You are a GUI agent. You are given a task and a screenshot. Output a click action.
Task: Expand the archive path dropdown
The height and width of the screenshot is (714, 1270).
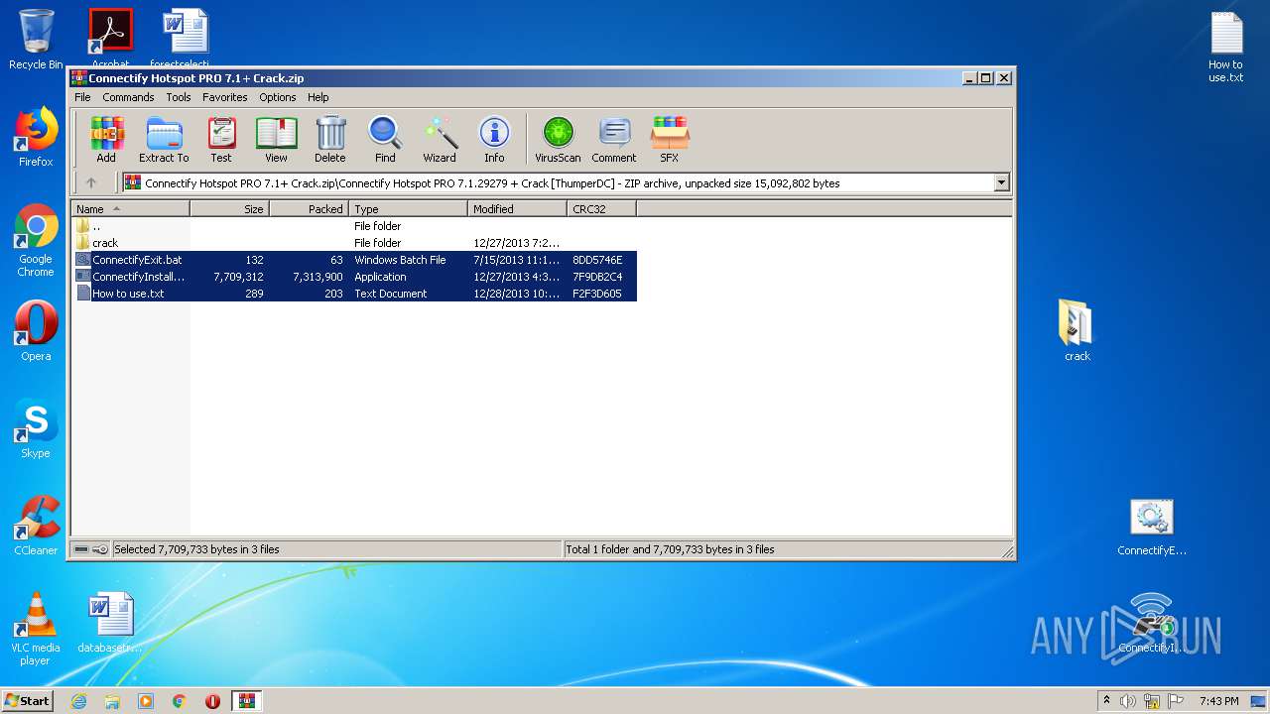(1001, 182)
